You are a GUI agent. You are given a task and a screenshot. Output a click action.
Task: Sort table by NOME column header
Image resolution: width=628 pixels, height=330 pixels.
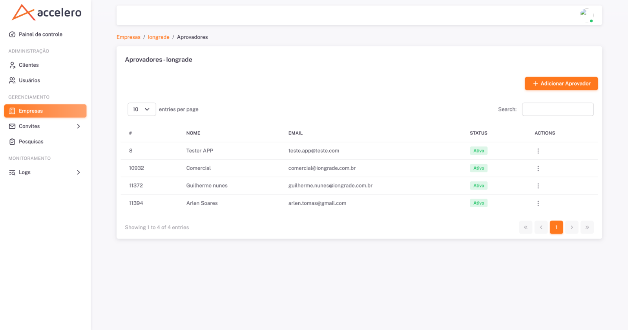point(193,133)
